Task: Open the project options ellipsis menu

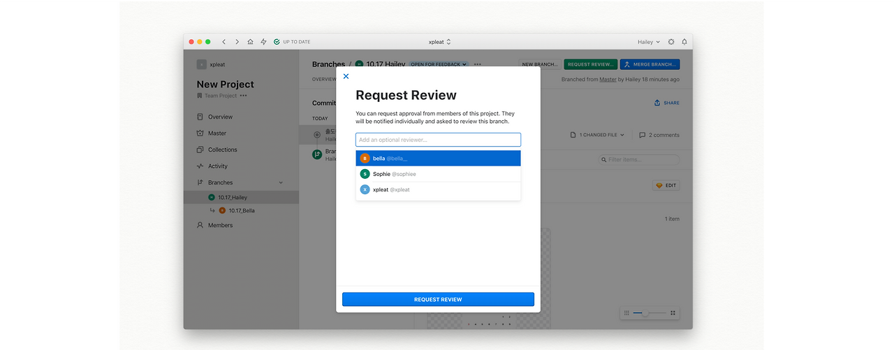Action: point(244,96)
